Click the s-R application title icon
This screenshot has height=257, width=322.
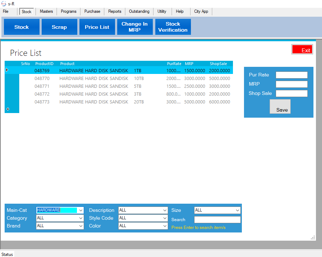point(4,4)
